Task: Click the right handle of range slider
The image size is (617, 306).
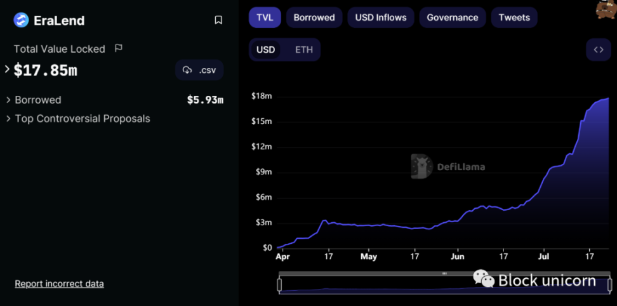Action: (609, 284)
